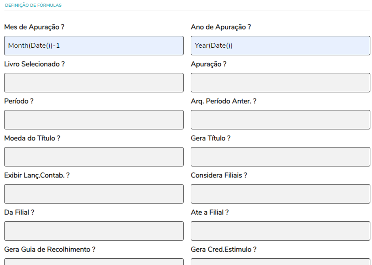Focus the Ano de Apuração formula field

pos(280,46)
